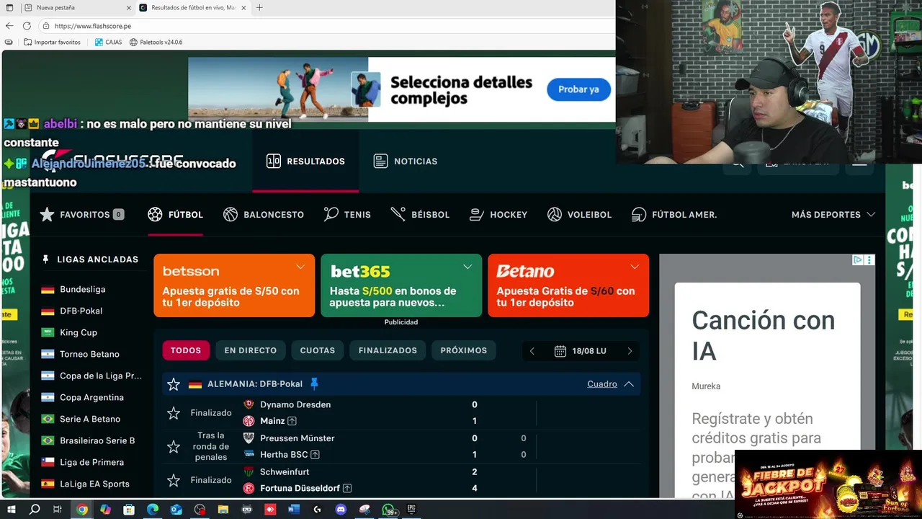Open LaLiga EA Sports league
The height and width of the screenshot is (519, 922).
tap(94, 484)
